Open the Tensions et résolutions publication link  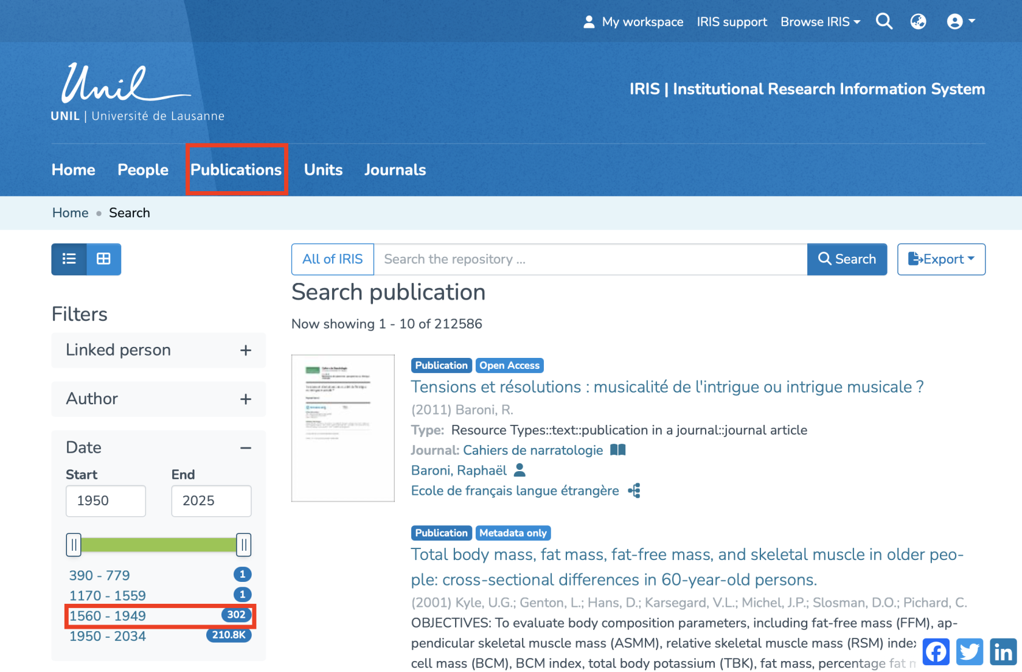[667, 387]
